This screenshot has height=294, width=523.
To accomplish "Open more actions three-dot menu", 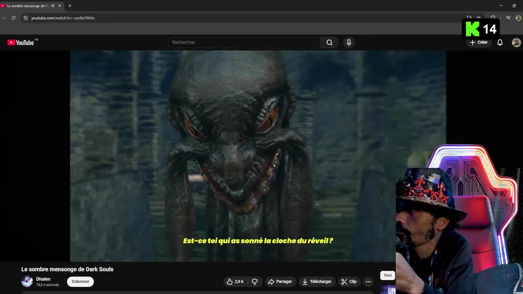I will pyautogui.click(x=368, y=282).
